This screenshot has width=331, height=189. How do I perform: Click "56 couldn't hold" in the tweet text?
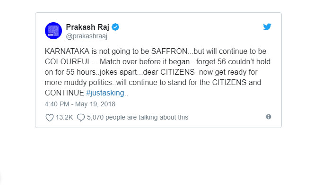244,61
